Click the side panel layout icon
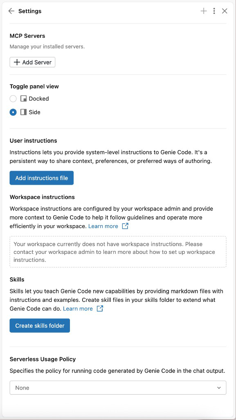The height and width of the screenshot is (420, 236). click(x=23, y=112)
